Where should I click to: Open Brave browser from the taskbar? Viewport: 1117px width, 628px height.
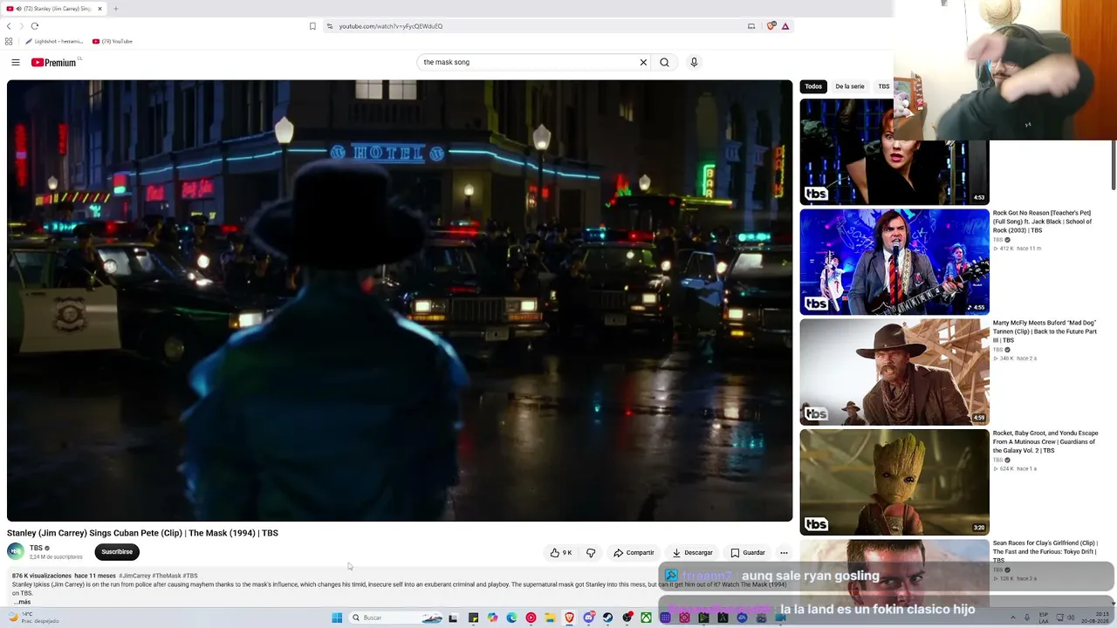[569, 618]
